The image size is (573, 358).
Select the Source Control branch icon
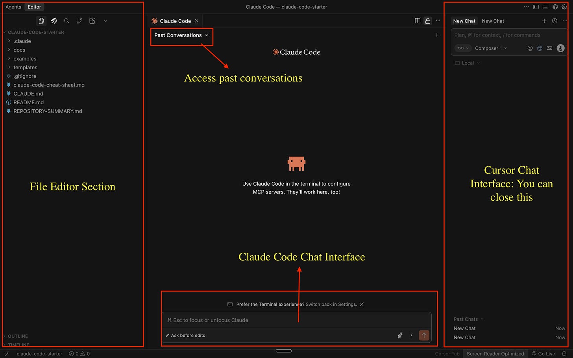(x=79, y=20)
